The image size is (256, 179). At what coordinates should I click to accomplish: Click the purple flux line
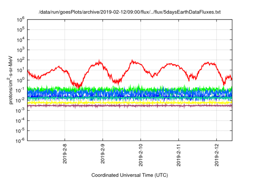tap(130, 106)
